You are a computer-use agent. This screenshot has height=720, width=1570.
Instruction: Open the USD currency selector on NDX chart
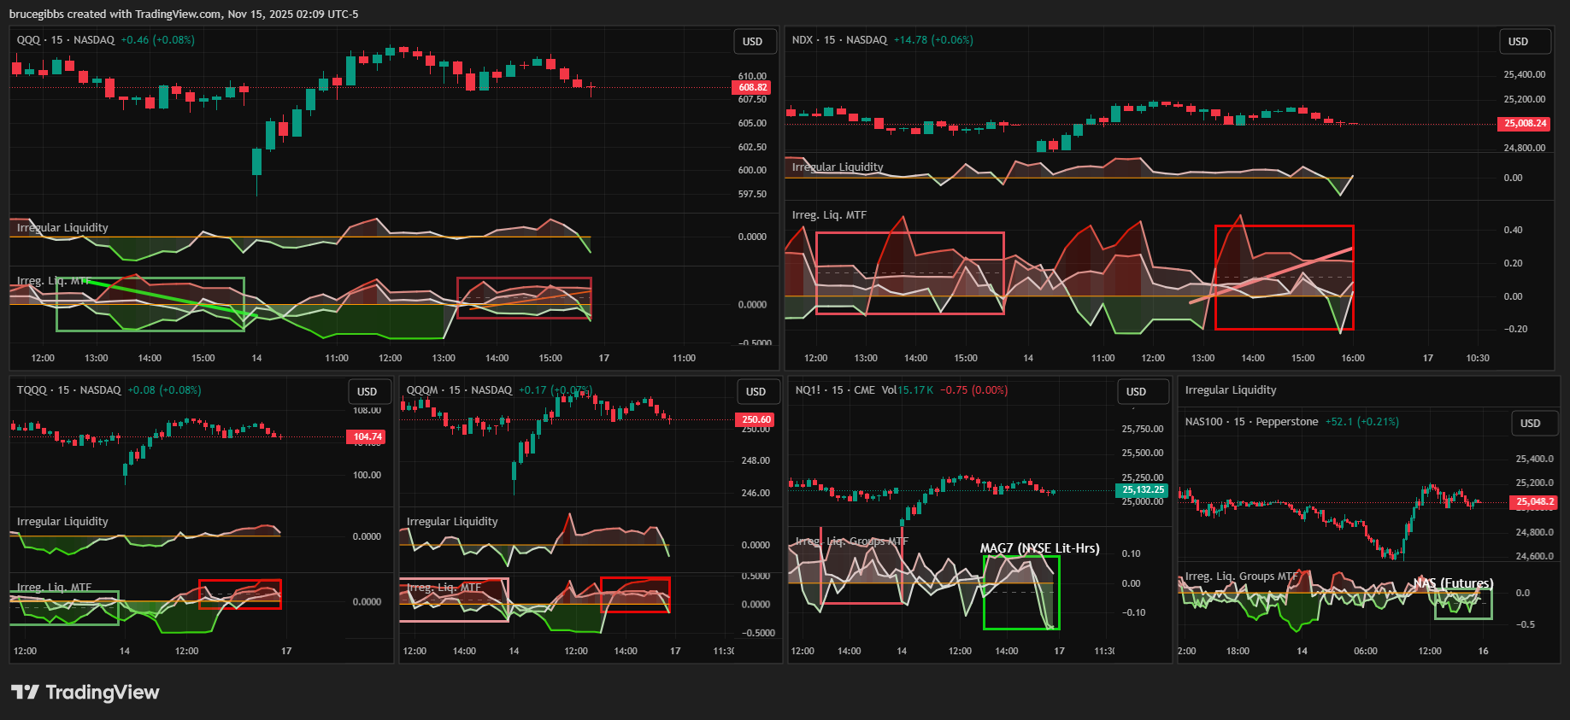coord(1518,42)
